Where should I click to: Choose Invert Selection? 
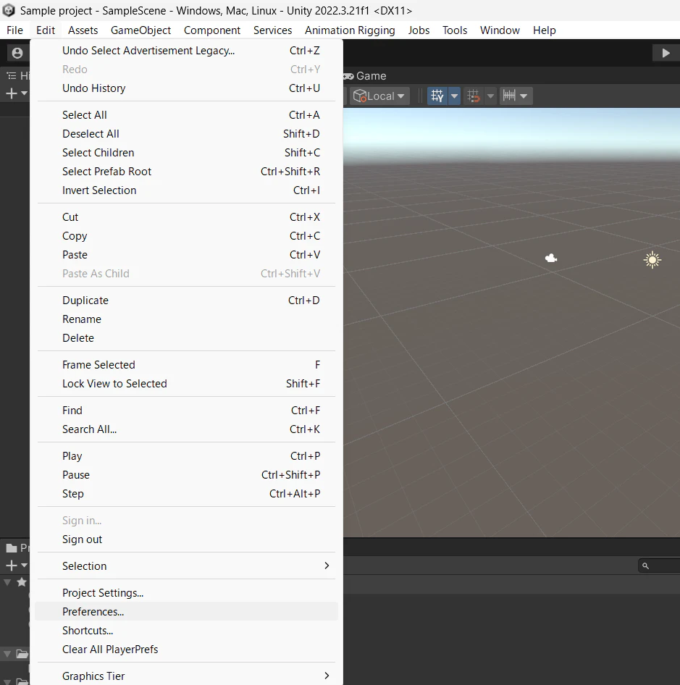(x=186, y=190)
